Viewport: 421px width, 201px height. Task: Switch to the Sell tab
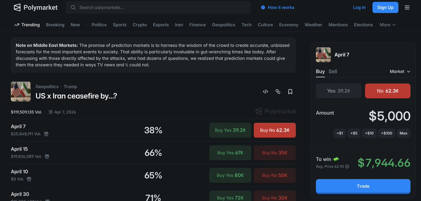(333, 71)
